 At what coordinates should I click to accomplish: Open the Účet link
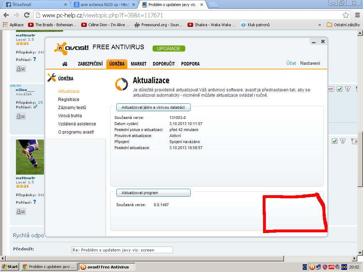point(291,63)
